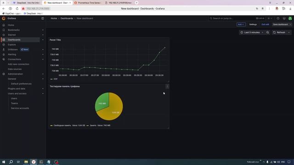Close the New dashboard browser tab
Viewport: 294px width, 165px height.
click(70, 3)
